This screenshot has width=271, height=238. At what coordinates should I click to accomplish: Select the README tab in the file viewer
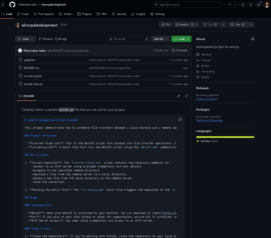(26, 96)
